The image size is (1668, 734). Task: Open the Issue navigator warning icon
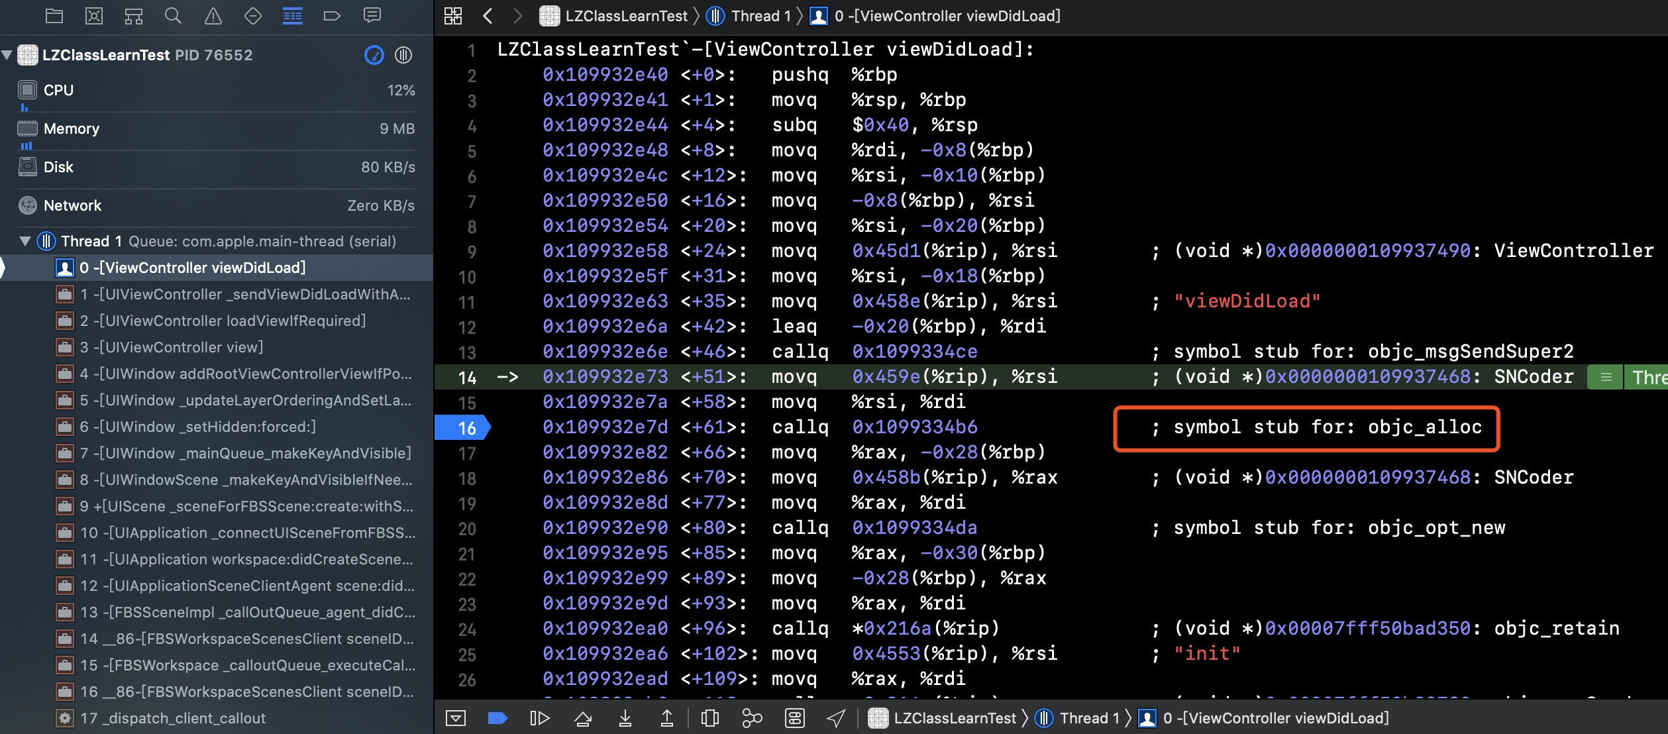[x=213, y=16]
